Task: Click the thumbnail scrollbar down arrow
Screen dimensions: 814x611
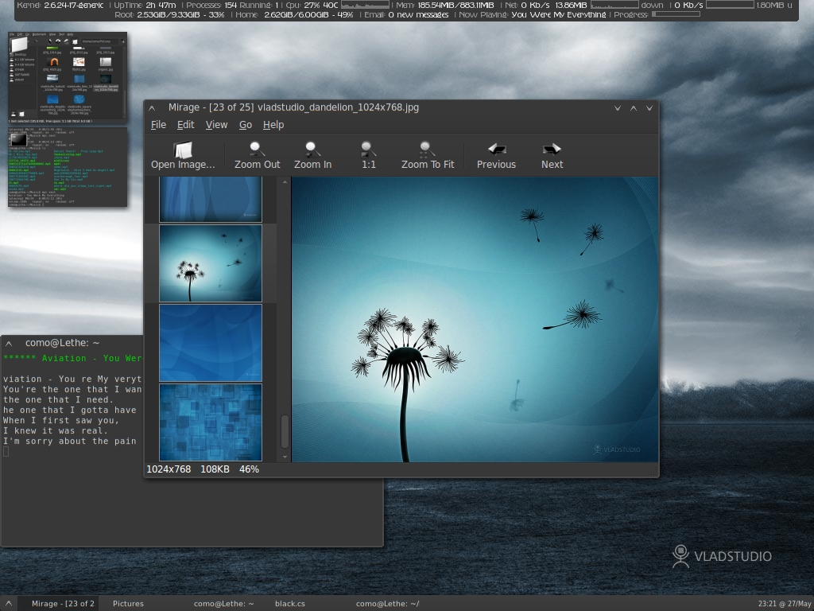Action: [285, 457]
